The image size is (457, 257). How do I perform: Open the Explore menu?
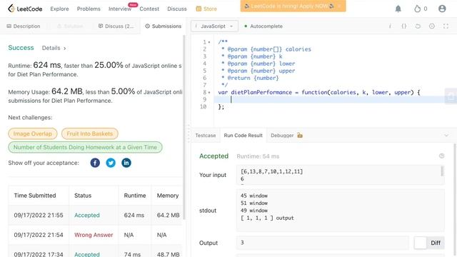pos(59,9)
